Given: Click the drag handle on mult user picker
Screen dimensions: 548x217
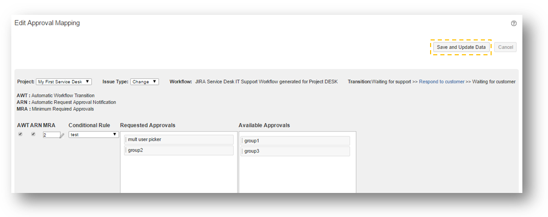Looking at the screenshot, I should tap(126, 140).
